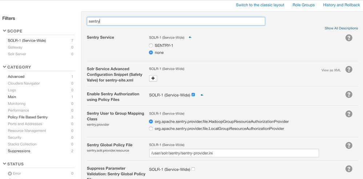Screen dimensions: 363x179
Task: Collapse the STATUS filter section
Action: point(5,164)
